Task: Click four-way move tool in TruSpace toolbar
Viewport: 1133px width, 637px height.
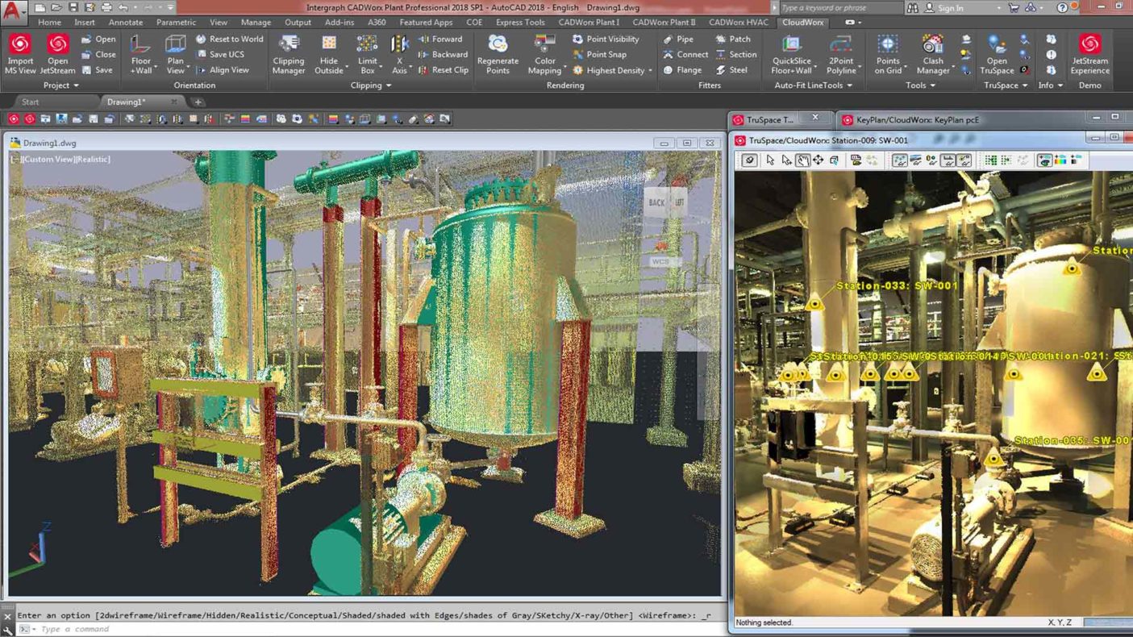Action: [818, 160]
